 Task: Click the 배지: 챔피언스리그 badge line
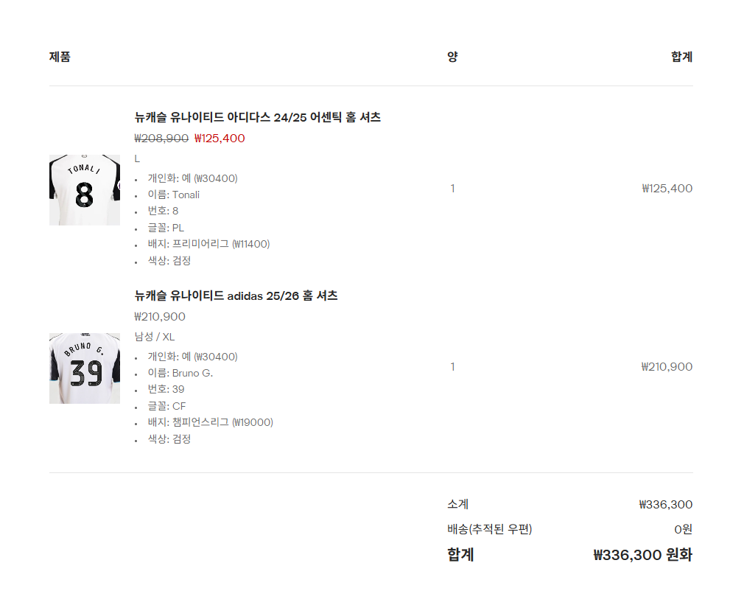tap(210, 422)
